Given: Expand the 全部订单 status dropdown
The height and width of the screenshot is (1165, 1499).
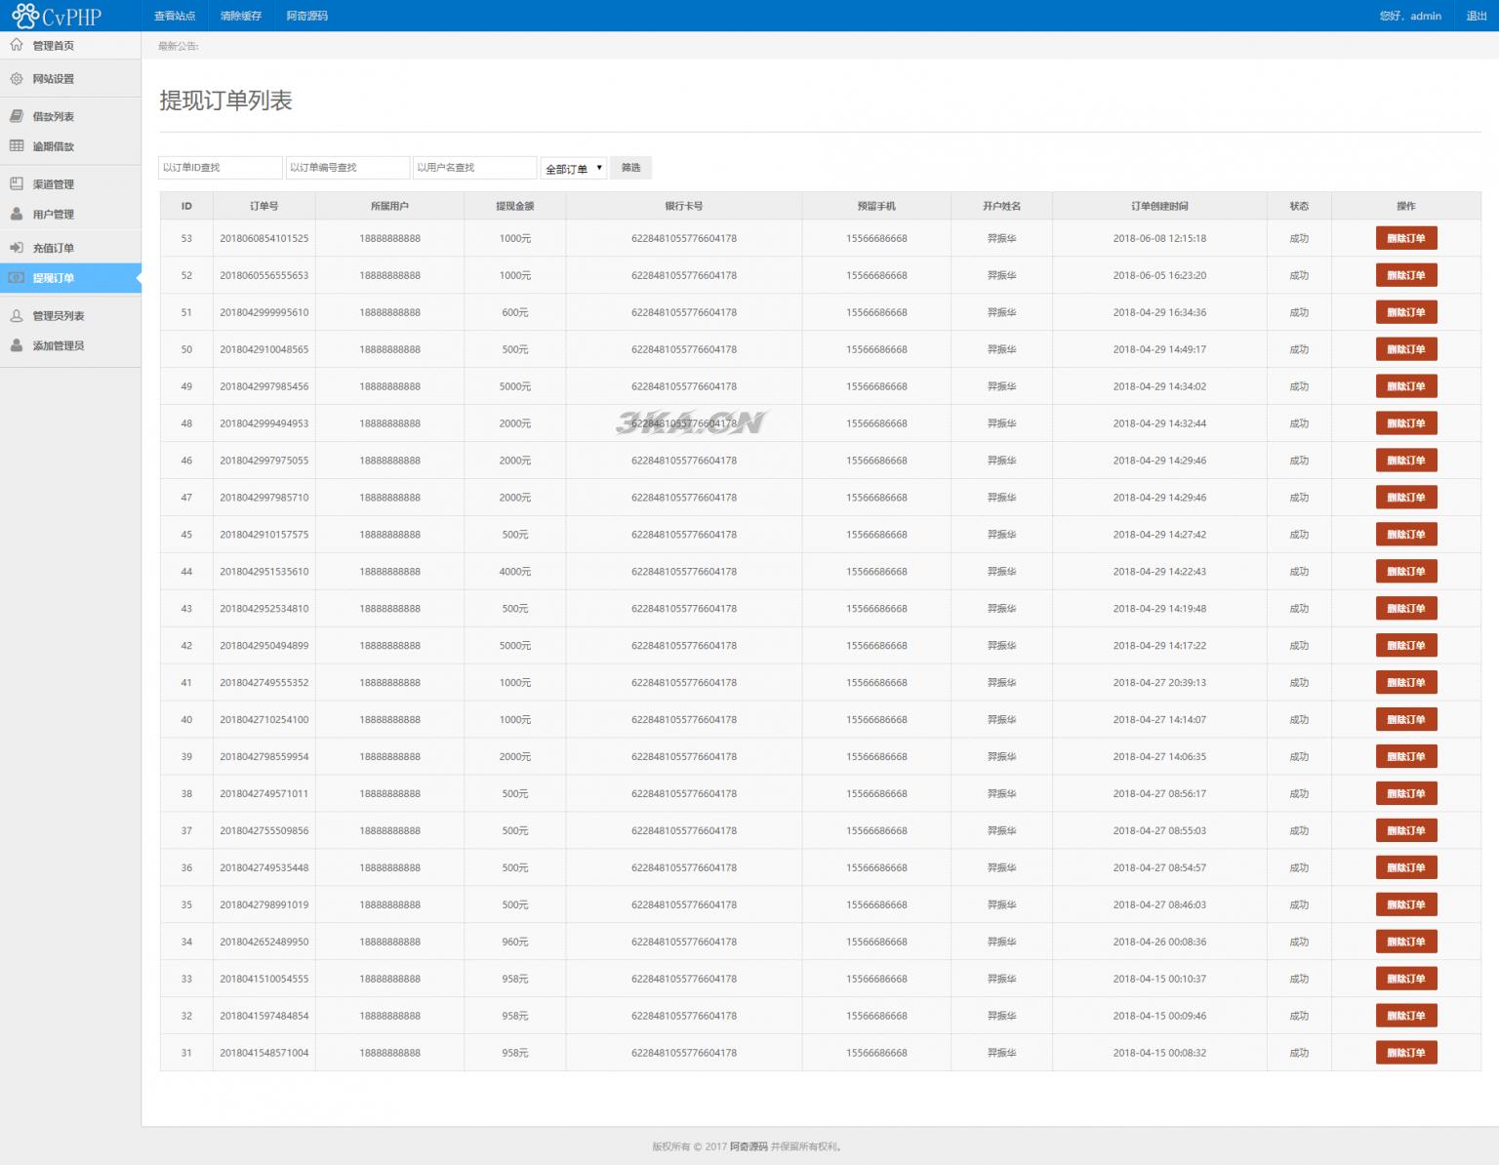Looking at the screenshot, I should [574, 169].
